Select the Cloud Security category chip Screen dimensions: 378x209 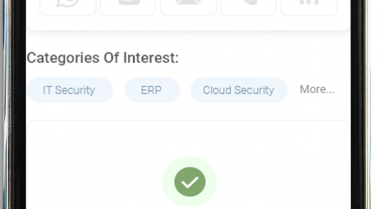click(238, 90)
